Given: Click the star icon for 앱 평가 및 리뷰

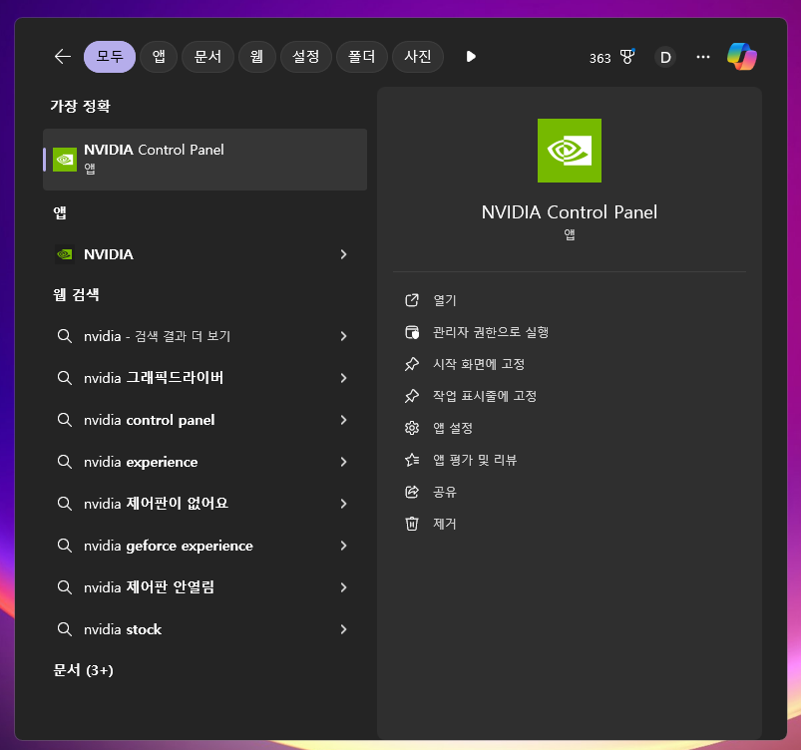Looking at the screenshot, I should [412, 460].
